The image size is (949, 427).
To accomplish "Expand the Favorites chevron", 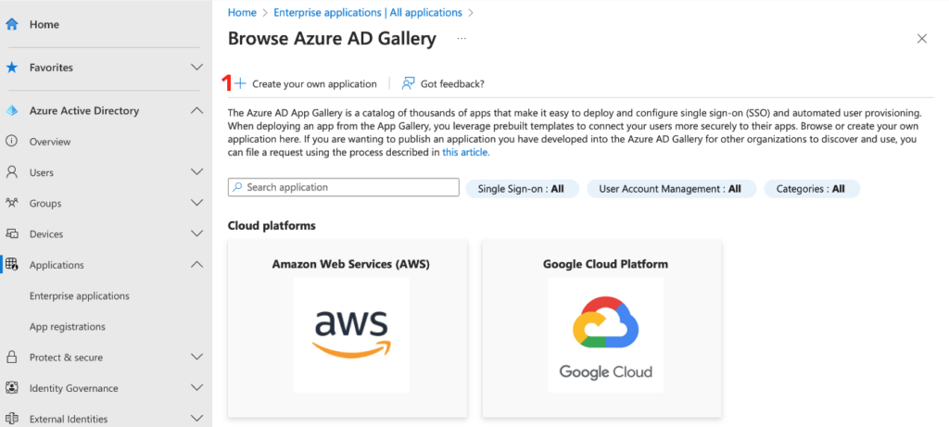I will click(196, 68).
